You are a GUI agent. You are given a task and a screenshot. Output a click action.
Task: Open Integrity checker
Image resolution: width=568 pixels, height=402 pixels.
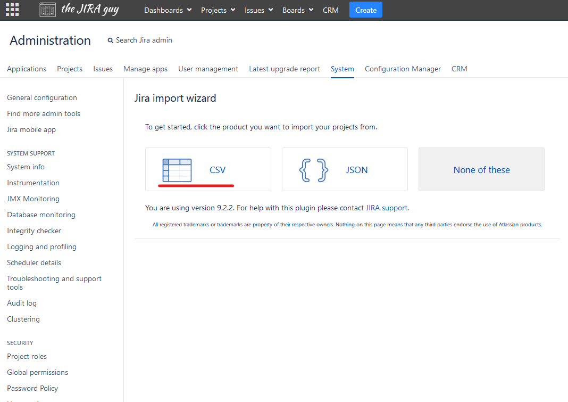click(34, 231)
